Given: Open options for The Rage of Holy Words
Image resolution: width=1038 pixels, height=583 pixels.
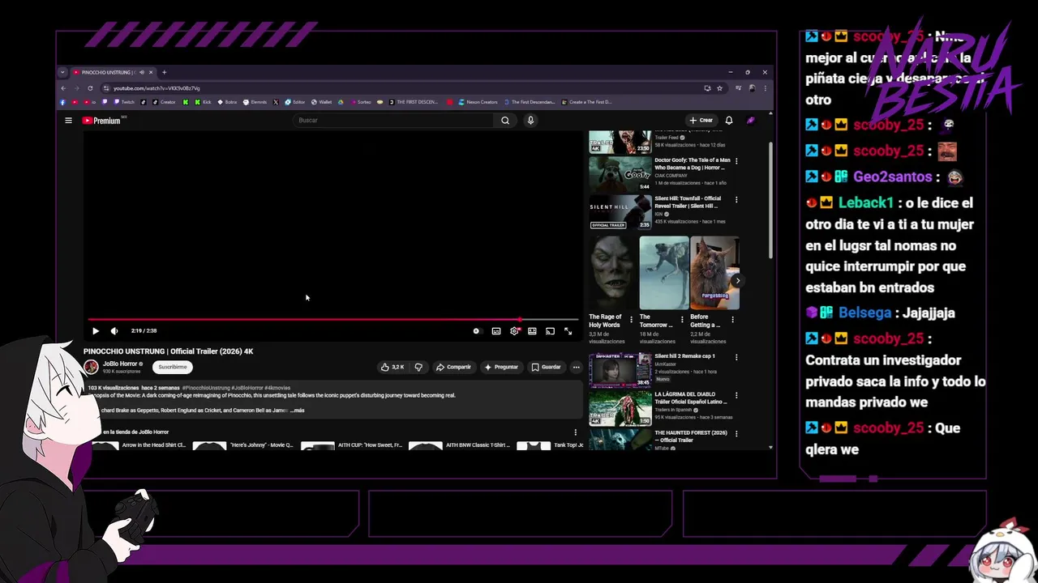Looking at the screenshot, I should click(x=631, y=320).
